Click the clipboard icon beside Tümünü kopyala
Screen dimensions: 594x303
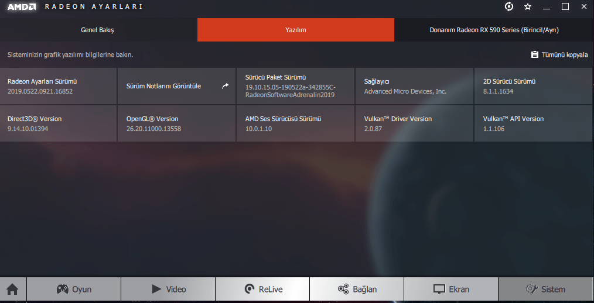(x=534, y=55)
